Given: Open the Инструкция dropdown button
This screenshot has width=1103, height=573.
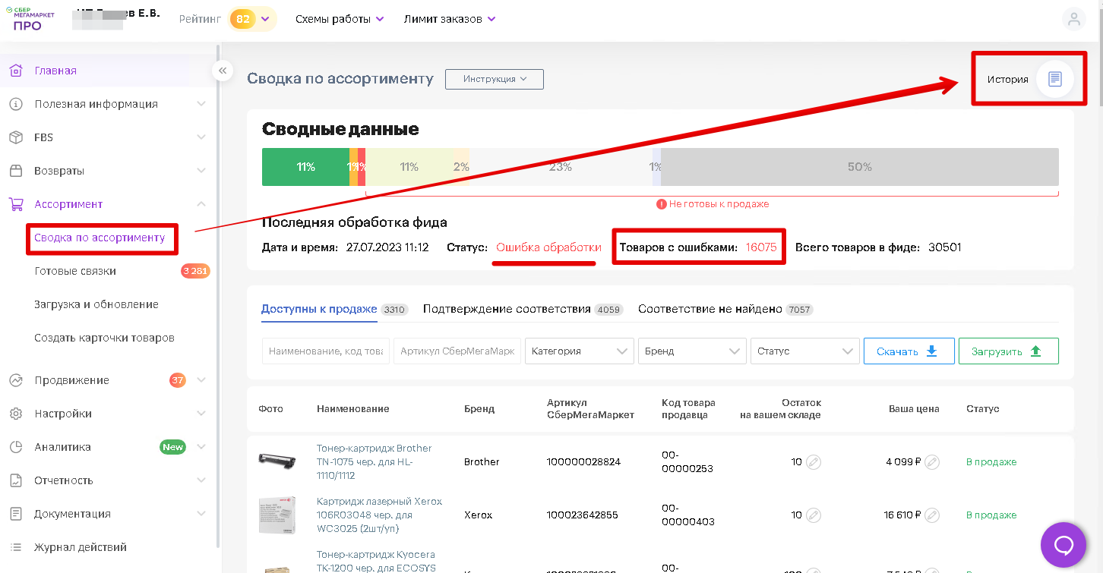Looking at the screenshot, I should 495,79.
